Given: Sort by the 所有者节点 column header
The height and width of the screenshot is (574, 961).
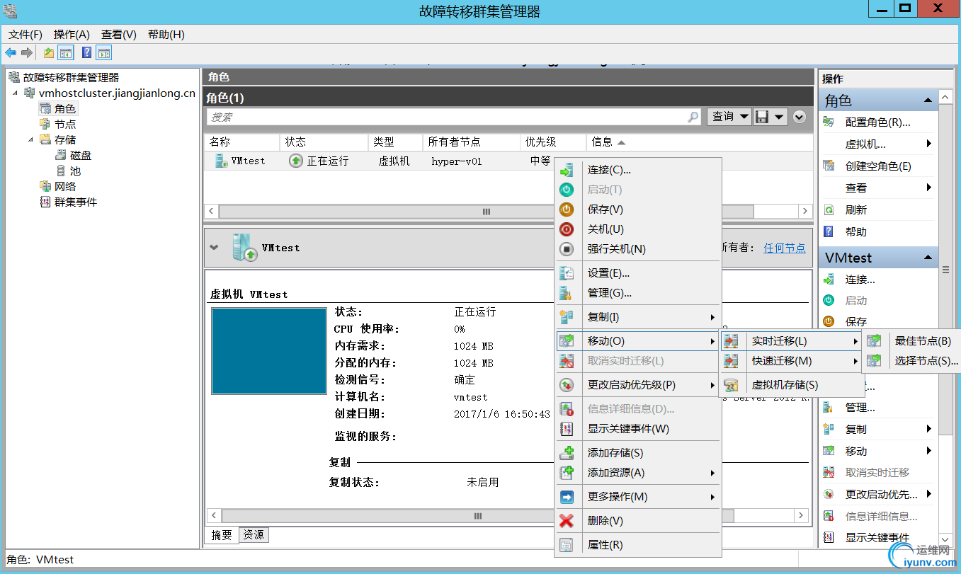Looking at the screenshot, I should tap(471, 142).
